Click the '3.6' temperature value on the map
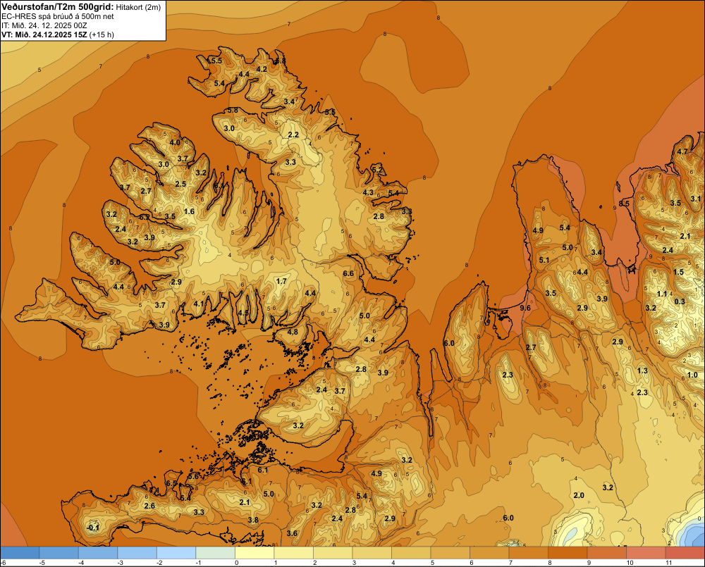705x567 pixels. [x=292, y=533]
